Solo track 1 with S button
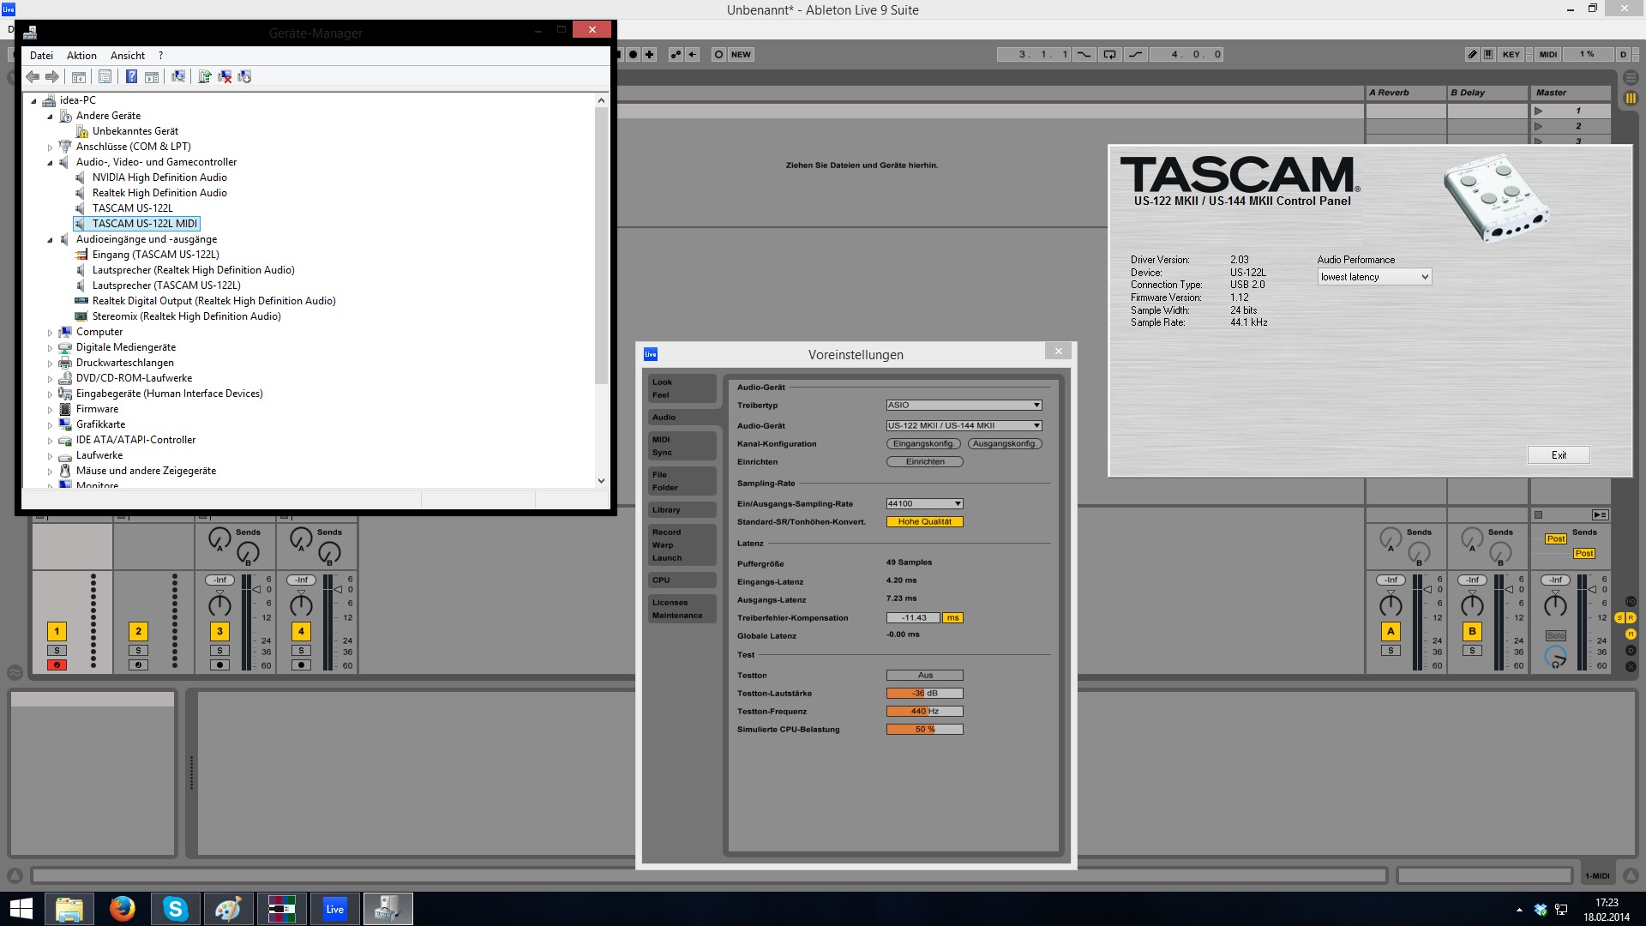 pyautogui.click(x=57, y=651)
